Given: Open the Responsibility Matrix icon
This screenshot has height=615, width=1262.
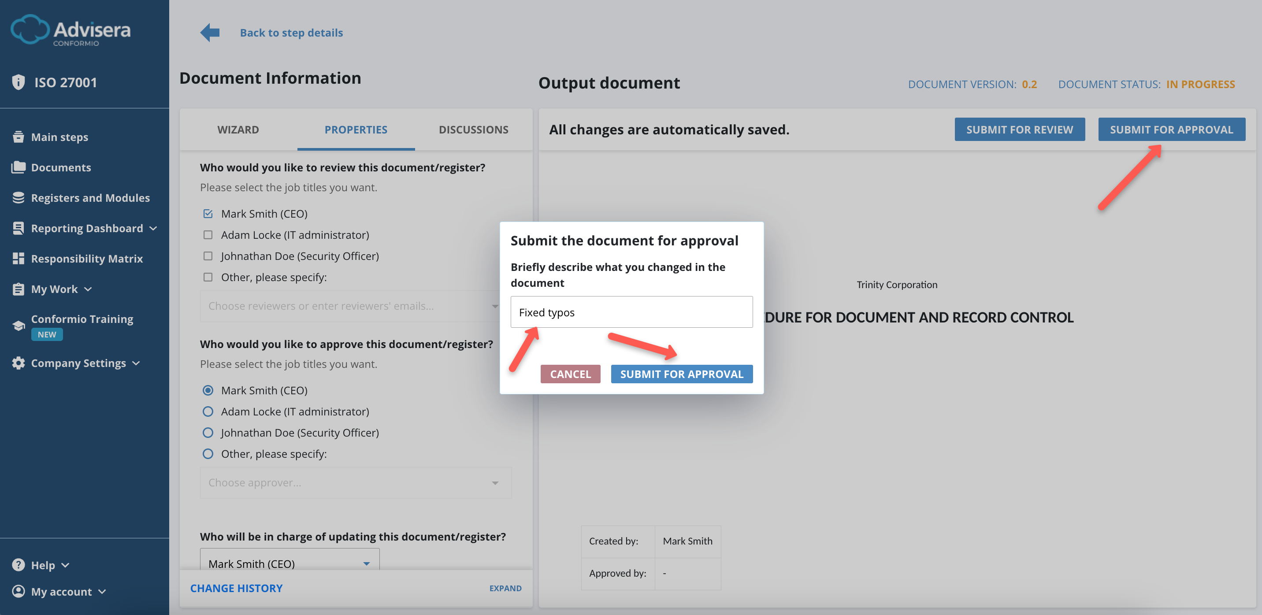Looking at the screenshot, I should click(x=18, y=258).
